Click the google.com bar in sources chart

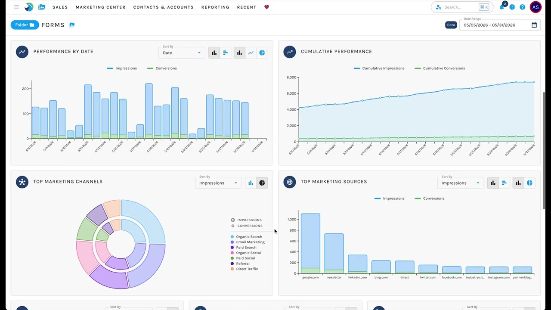coord(310,244)
